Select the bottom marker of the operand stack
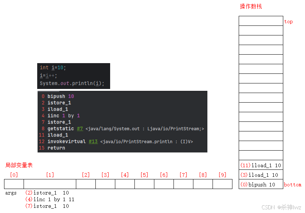 (x=292, y=185)
